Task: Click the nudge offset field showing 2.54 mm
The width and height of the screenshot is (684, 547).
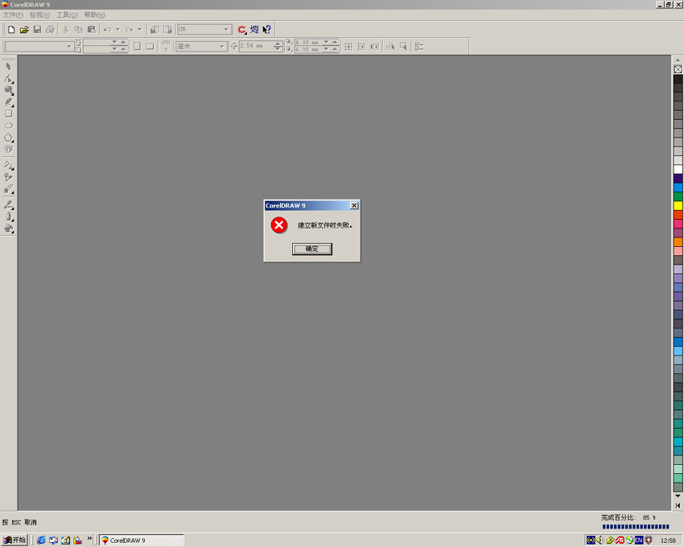Action: 257,46
